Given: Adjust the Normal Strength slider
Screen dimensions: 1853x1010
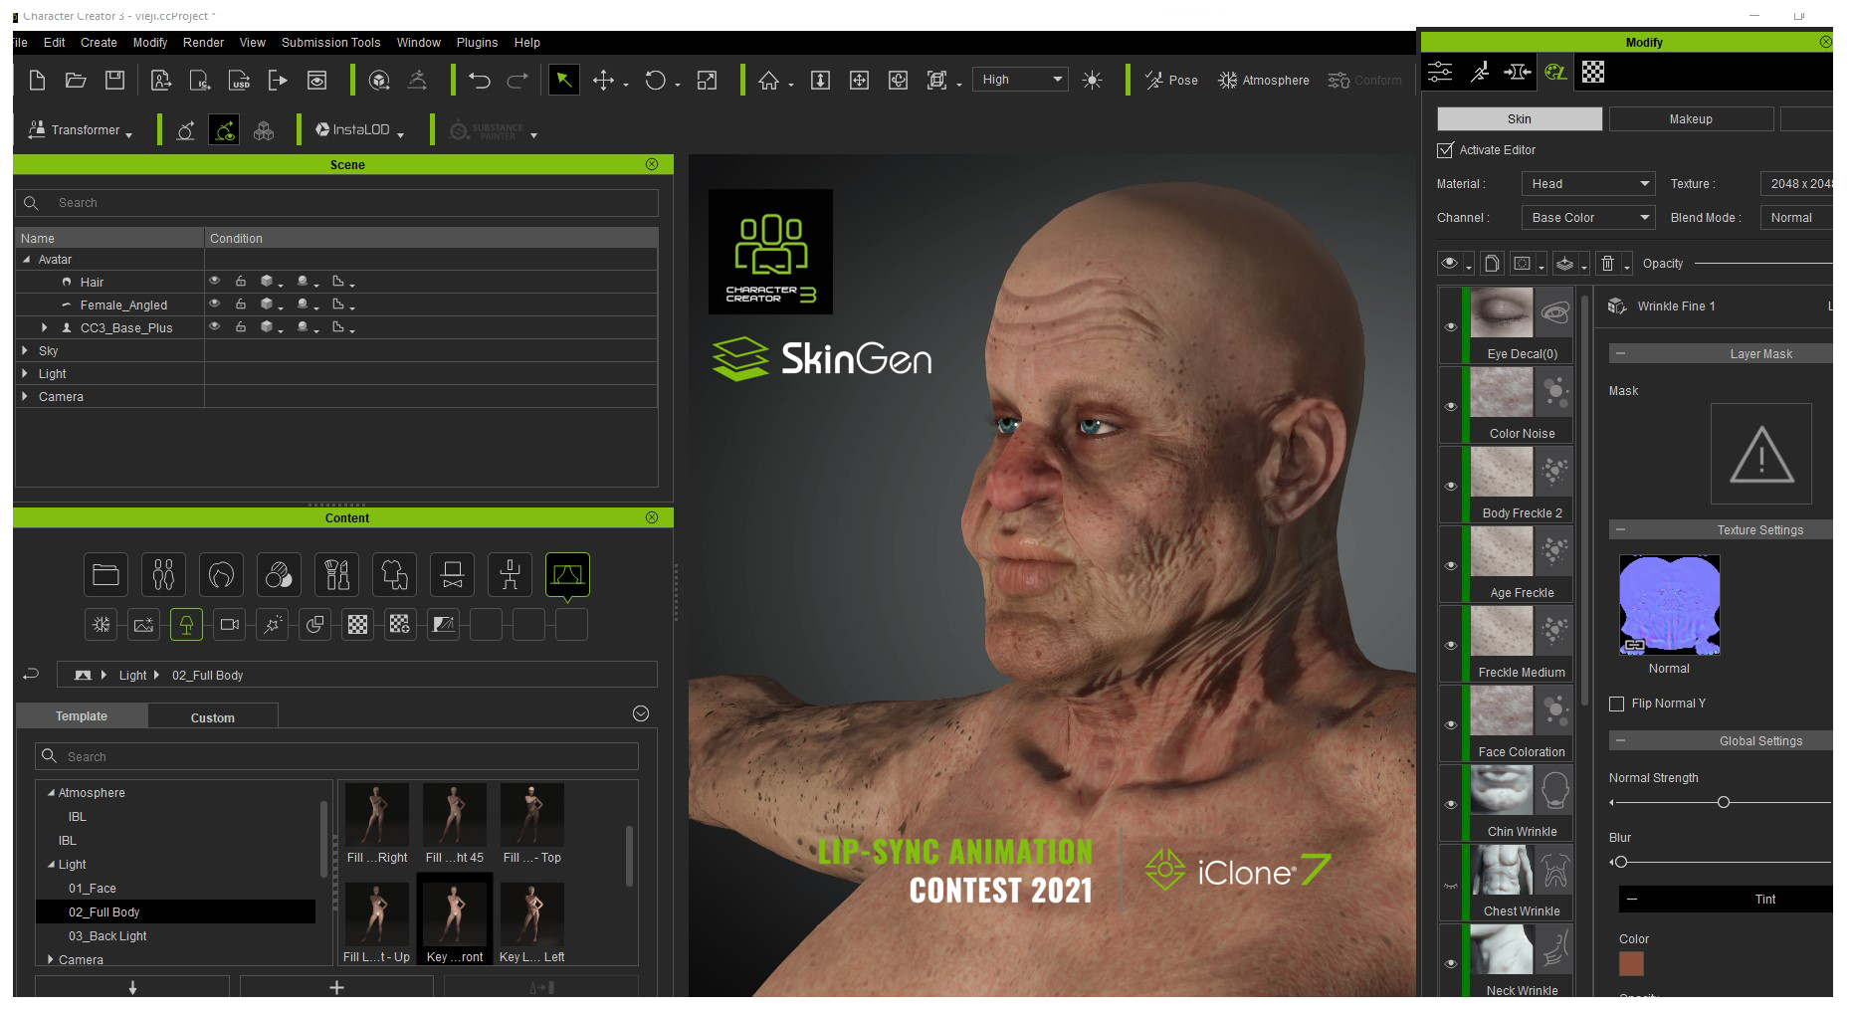Looking at the screenshot, I should click(1723, 802).
